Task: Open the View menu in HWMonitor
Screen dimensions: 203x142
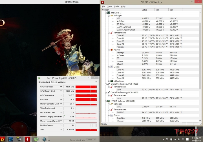Action: [x=109, y=6]
